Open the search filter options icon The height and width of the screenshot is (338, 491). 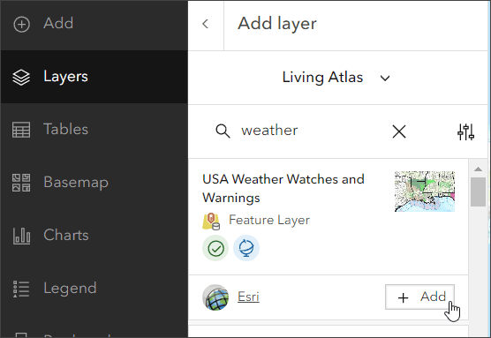point(465,131)
